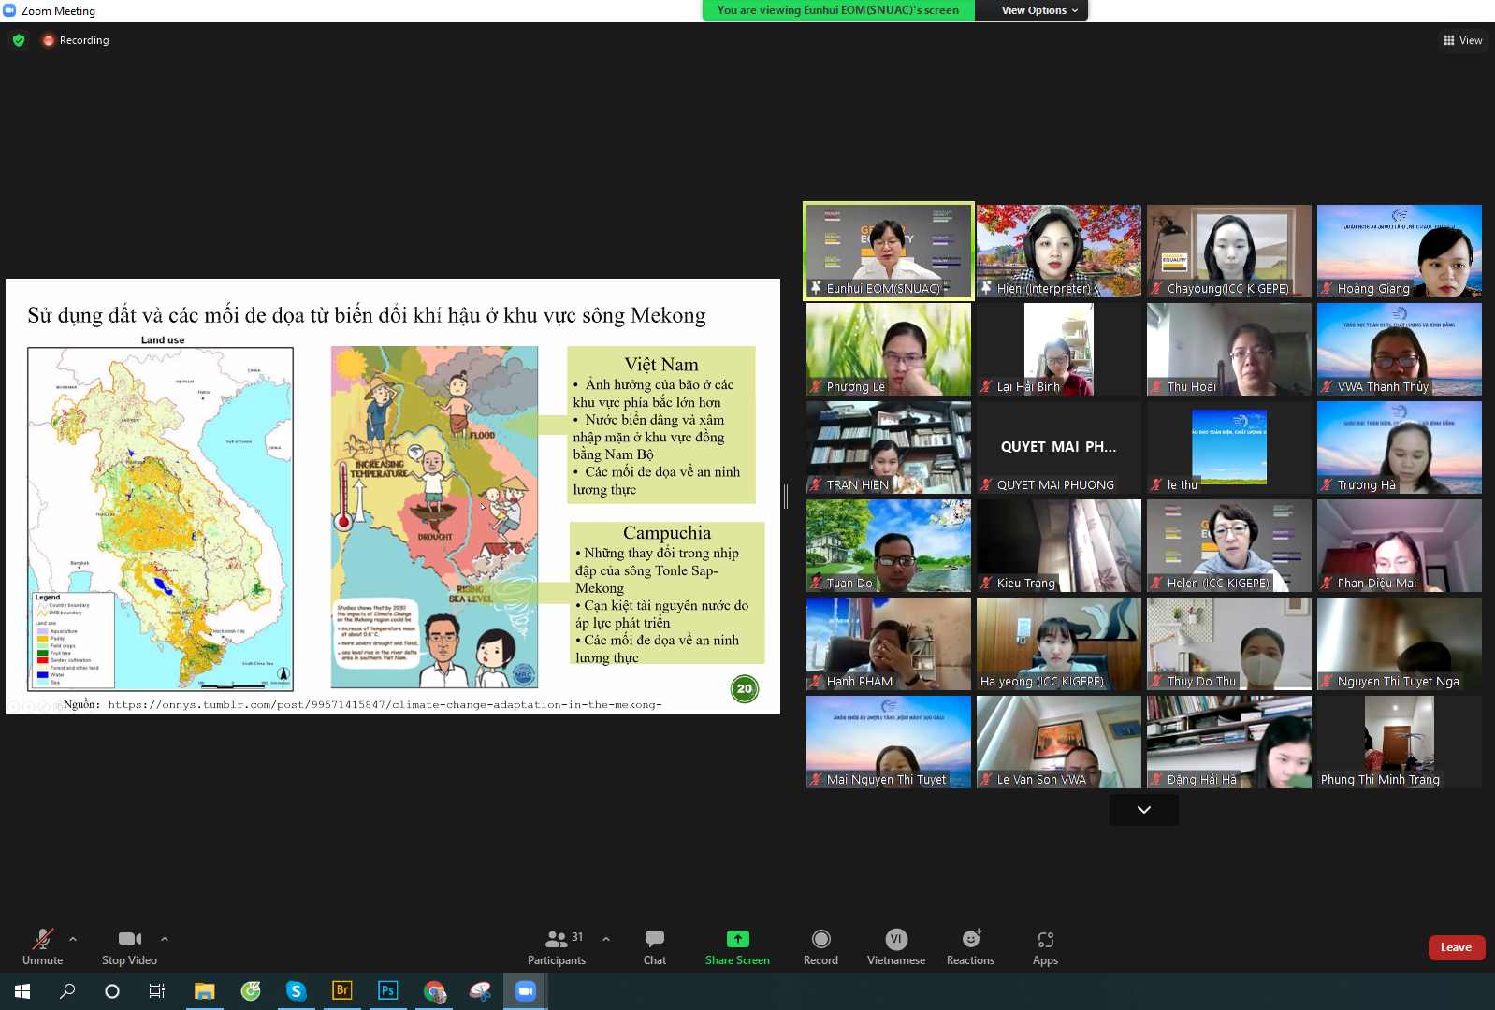Select Eunhui EOM(SNUAC) video thumbnail

click(x=888, y=251)
